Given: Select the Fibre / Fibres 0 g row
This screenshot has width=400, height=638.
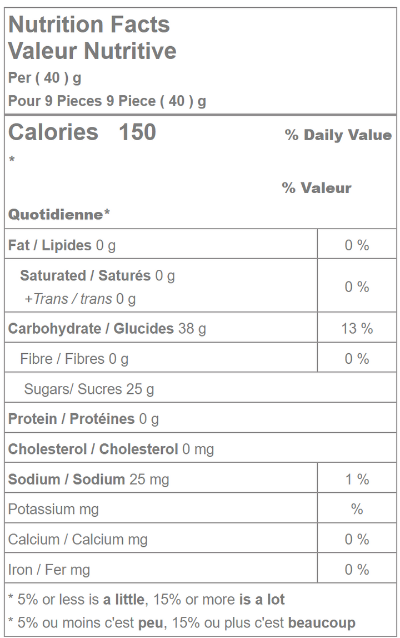Looking at the screenshot, I should pos(74,359).
